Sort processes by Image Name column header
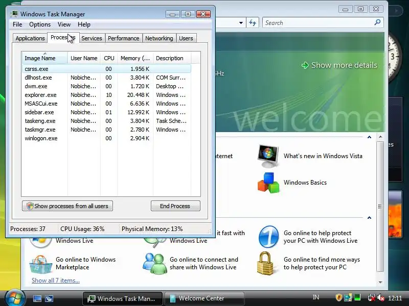 [x=44, y=58]
